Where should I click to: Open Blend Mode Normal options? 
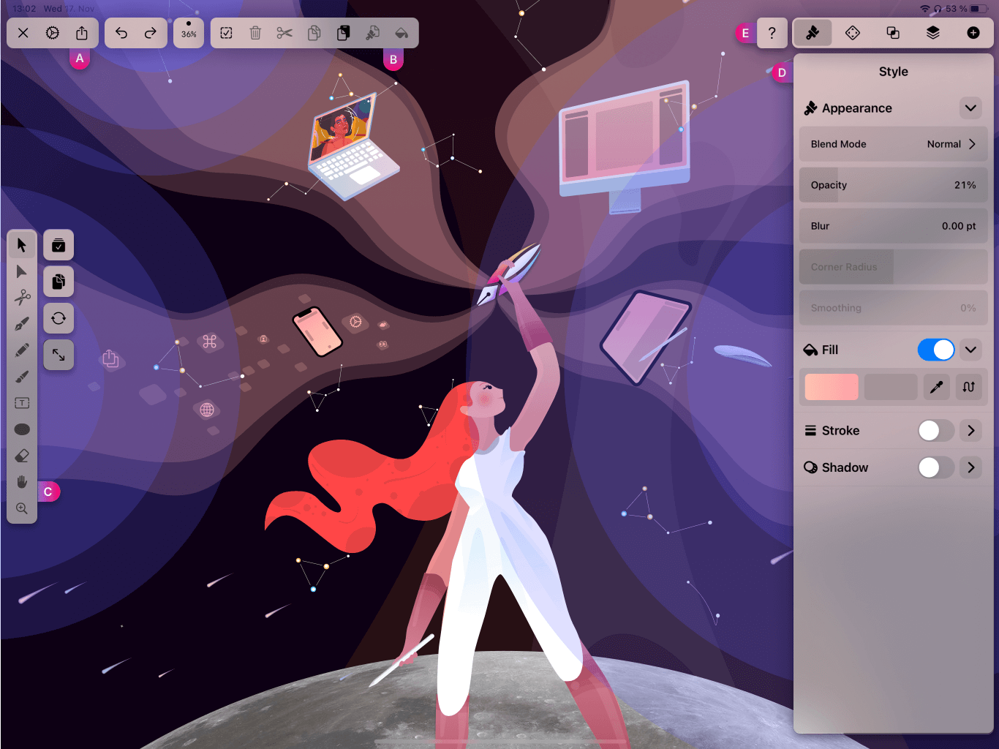[893, 144]
